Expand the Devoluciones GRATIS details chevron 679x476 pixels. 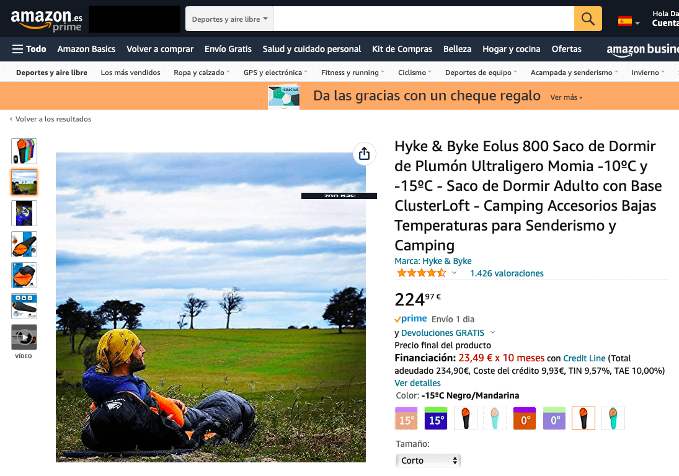[x=492, y=333]
